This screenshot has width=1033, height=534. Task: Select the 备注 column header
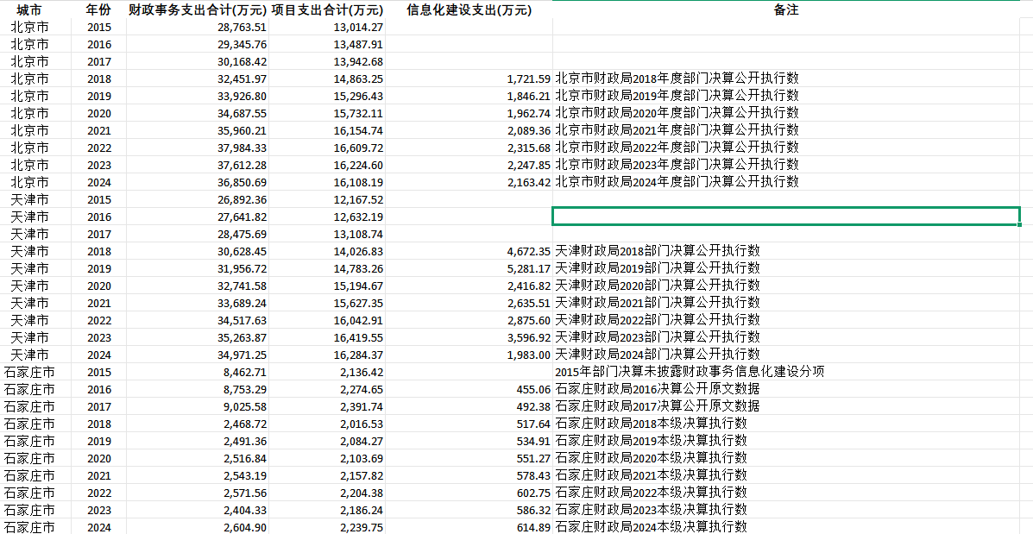tap(786, 9)
